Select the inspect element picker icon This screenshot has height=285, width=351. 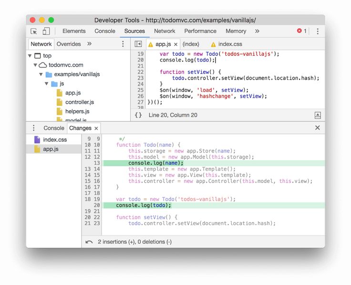34,31
